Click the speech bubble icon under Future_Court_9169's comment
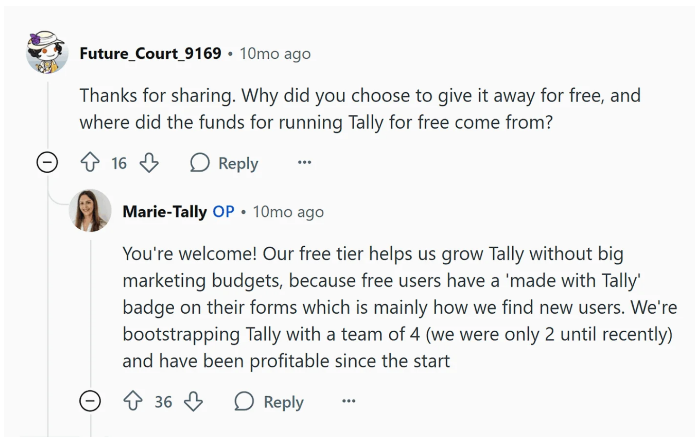Screen dimensions: 695x448 (200, 163)
